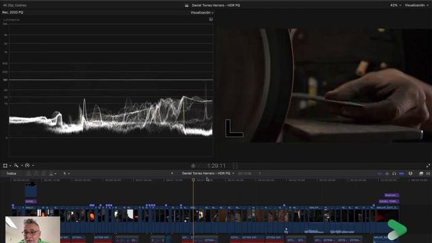Expand the retime speedometer dropdown arrow

pyautogui.click(x=33, y=165)
